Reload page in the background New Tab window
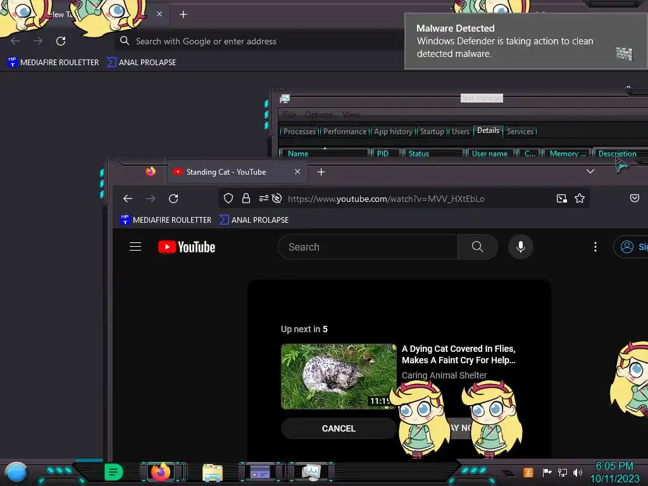 (x=61, y=41)
